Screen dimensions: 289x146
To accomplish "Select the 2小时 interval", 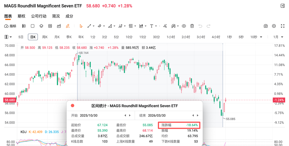I will (x=186, y=37).
